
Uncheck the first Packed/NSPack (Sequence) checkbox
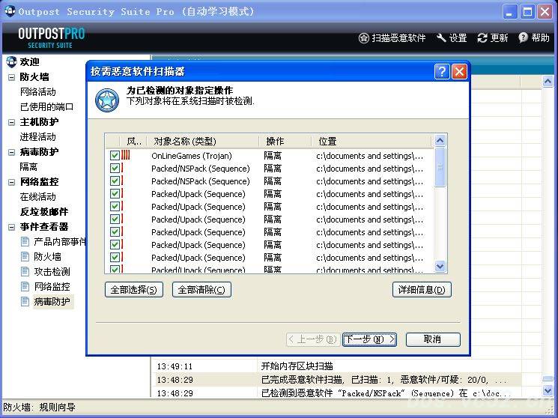[x=115, y=169]
